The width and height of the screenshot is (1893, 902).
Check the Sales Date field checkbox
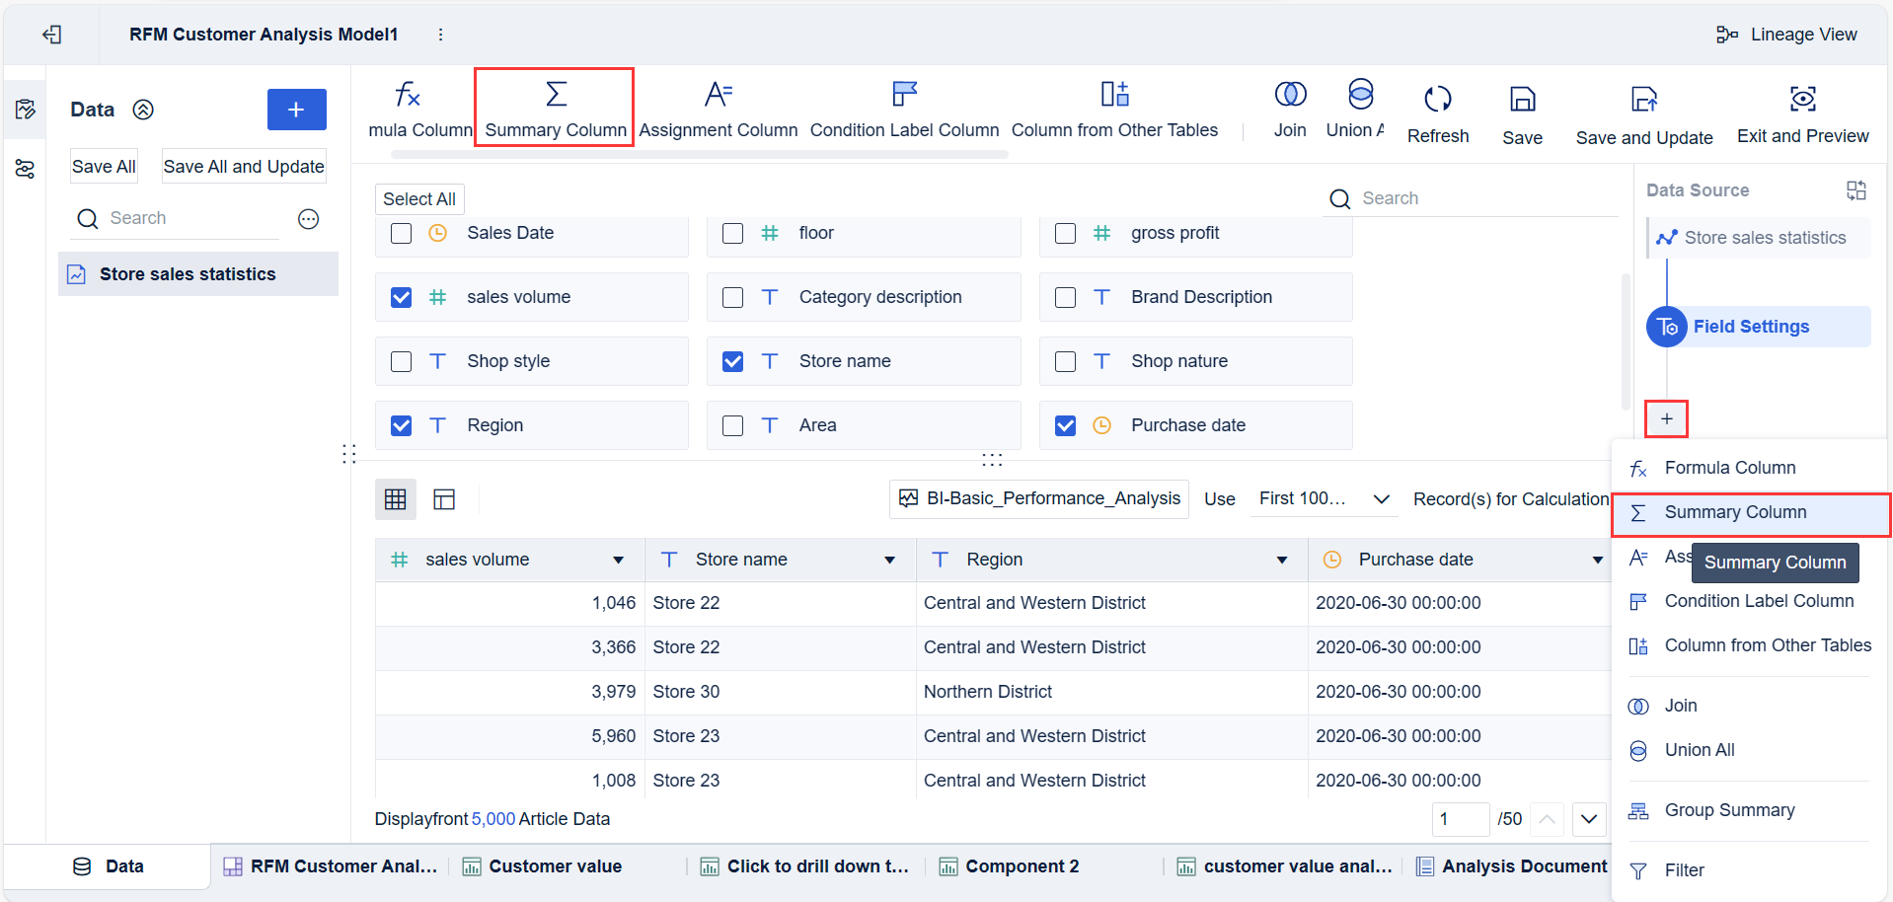tap(401, 234)
